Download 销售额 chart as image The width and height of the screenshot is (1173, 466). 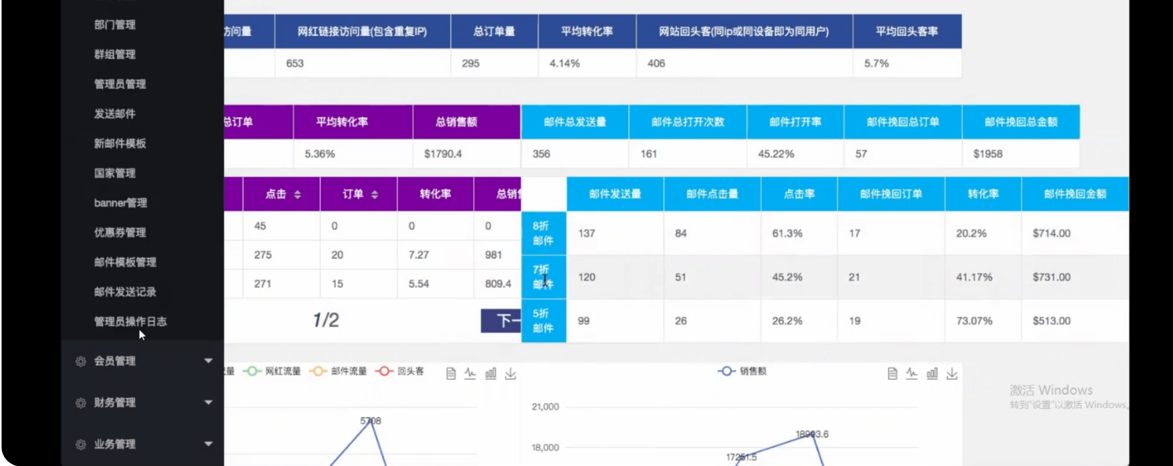click(952, 374)
